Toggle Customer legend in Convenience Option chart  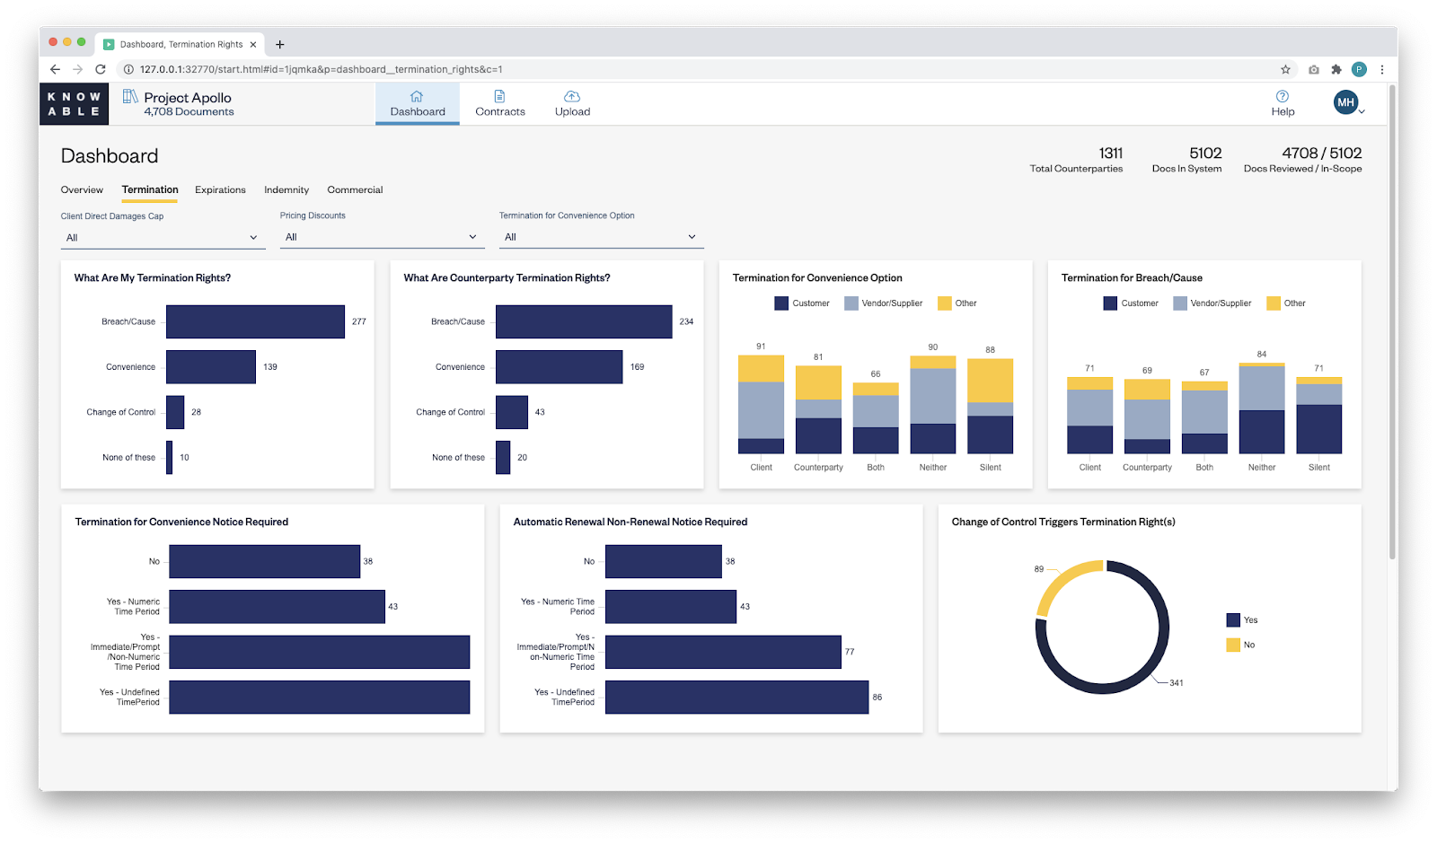tap(802, 303)
